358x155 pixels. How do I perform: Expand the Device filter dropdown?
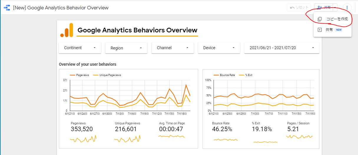[219, 48]
